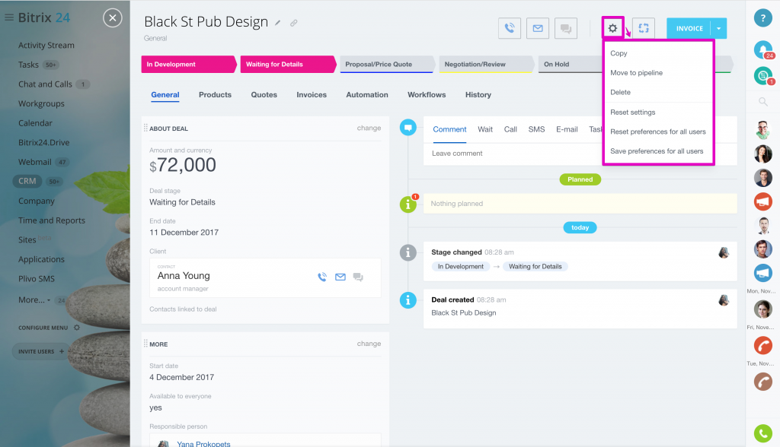Open Anna Young contact name

coord(184,276)
